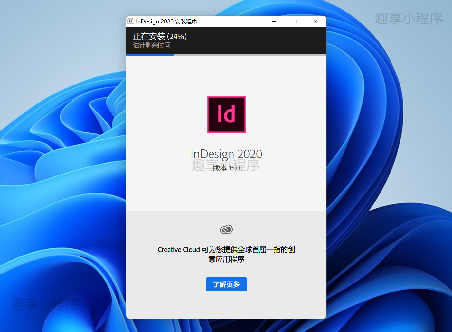Click the 了解更多 button
The image size is (452, 332).
pyautogui.click(x=226, y=284)
